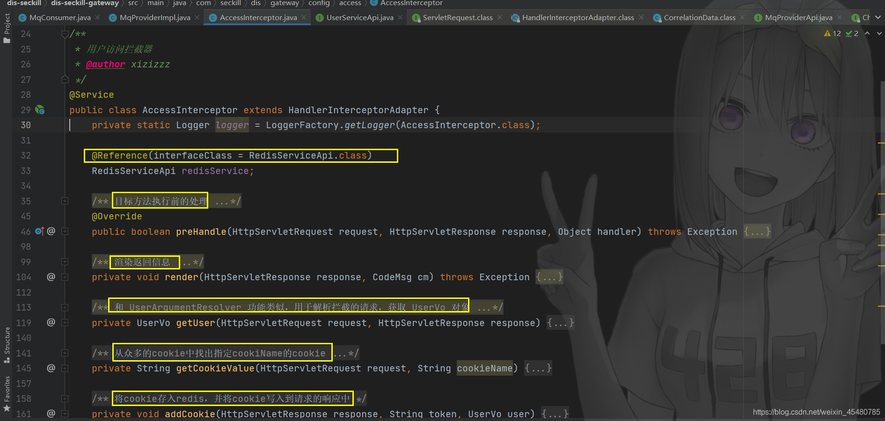Expand the folded comment on line 113

point(65,307)
